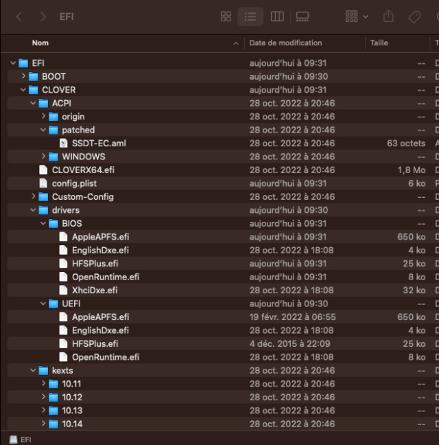Sort by Date de modification column
The image size is (439, 445).
pos(285,43)
